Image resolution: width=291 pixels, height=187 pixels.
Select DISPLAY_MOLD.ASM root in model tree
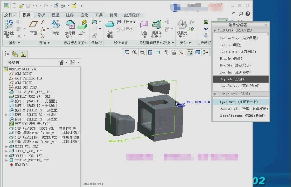pos(22,69)
